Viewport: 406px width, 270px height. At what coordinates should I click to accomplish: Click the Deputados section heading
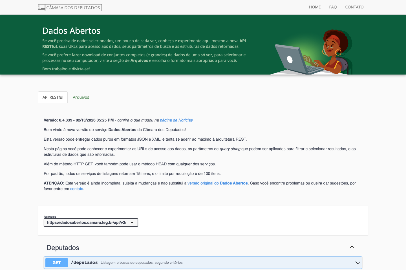63,248
